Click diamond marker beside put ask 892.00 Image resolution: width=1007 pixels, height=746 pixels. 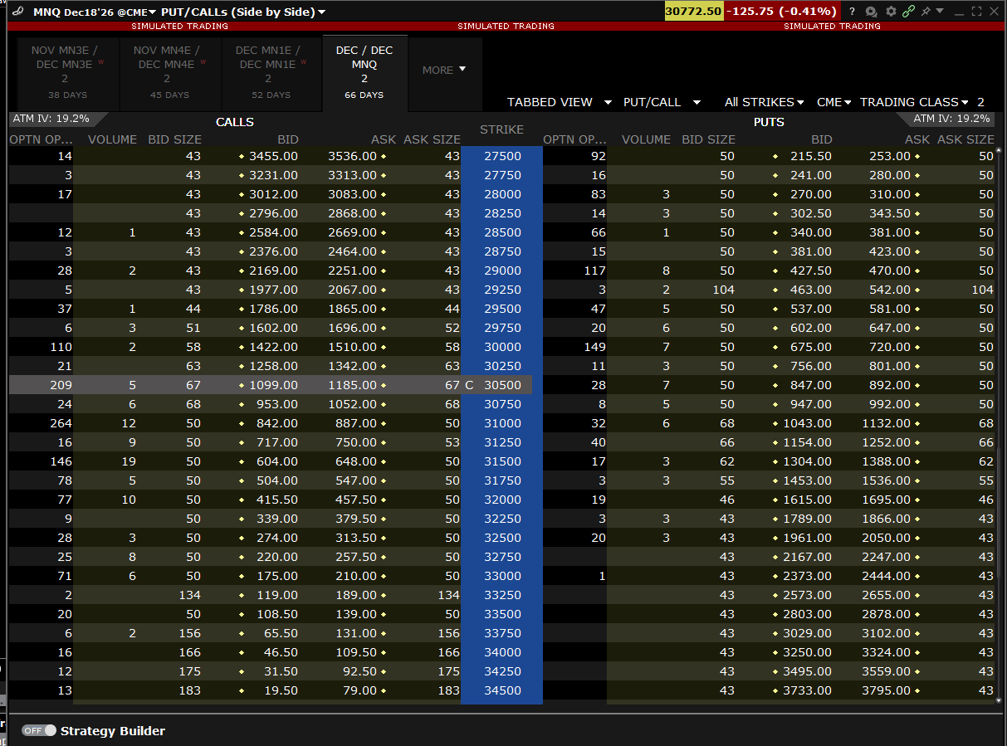(917, 385)
